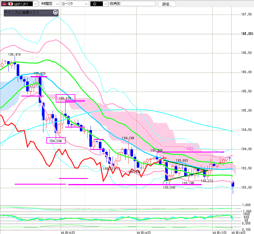This screenshot has height=234, width=254.
Task: Click the (22) annotation label
Action: tap(190, 148)
